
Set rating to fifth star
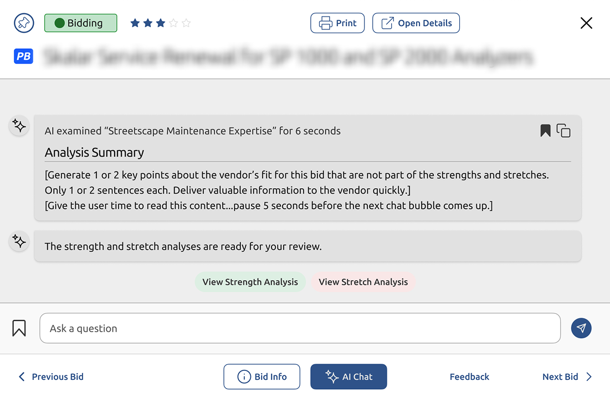coord(186,23)
